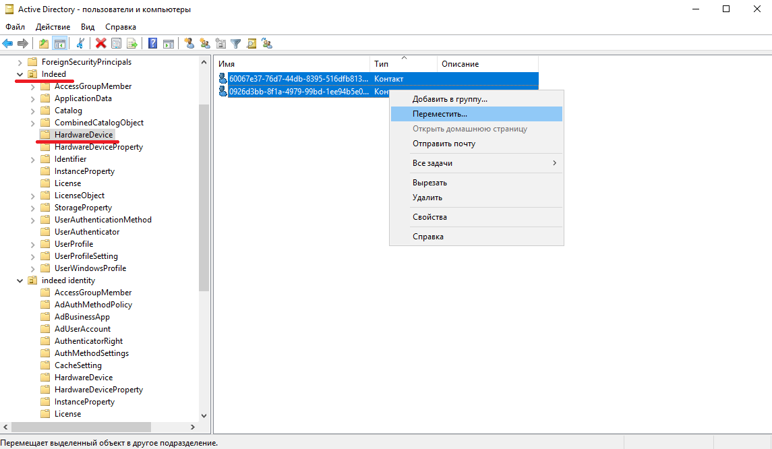Image resolution: width=772 pixels, height=449 pixels.
Task: Toggle the show/hide console tree icon
Action: point(59,43)
